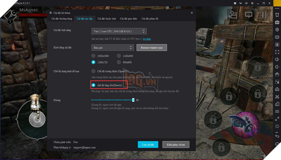Add an APK file from sidebar
Screen dimensions: 281x160
(x=277, y=44)
